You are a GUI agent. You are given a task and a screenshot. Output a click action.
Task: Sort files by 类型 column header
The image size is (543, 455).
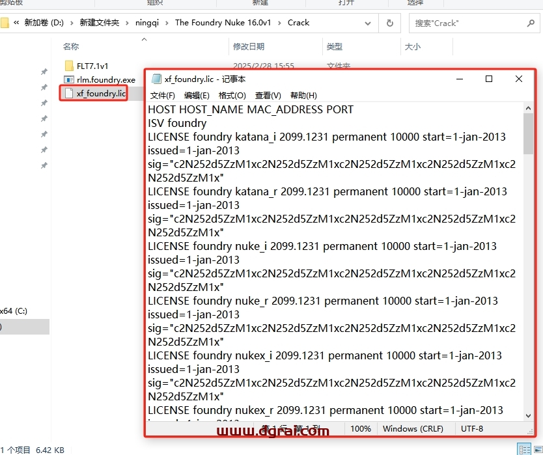pos(335,46)
